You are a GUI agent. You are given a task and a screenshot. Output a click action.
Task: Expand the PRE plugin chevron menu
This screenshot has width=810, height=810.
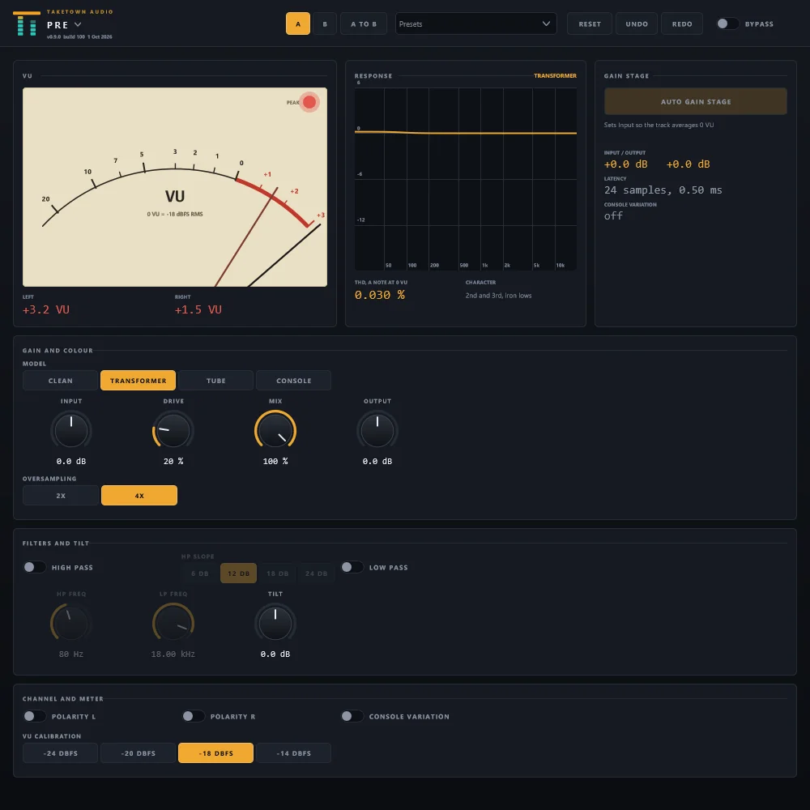(78, 24)
